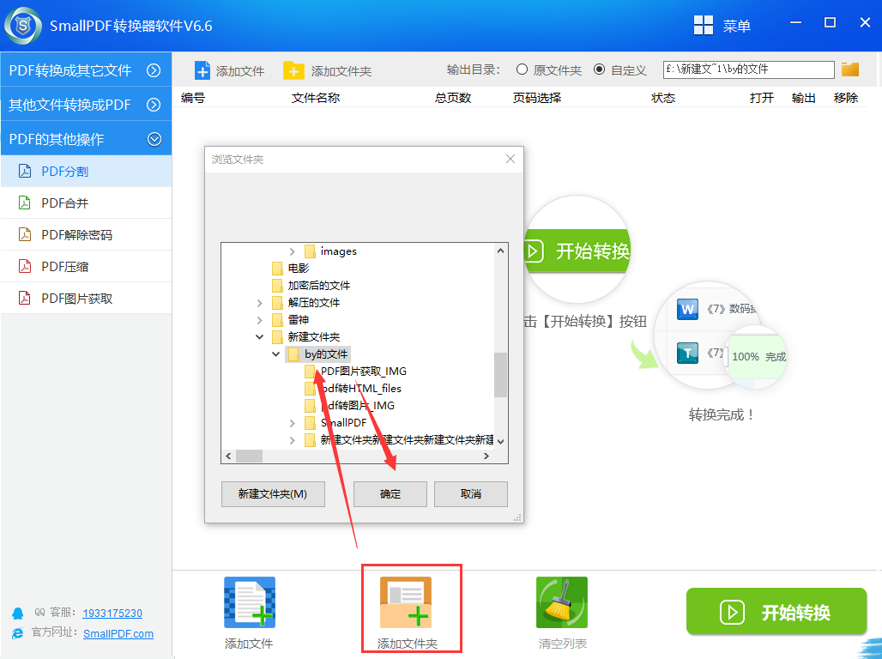Click the output directory path field
882x659 pixels.
(748, 70)
